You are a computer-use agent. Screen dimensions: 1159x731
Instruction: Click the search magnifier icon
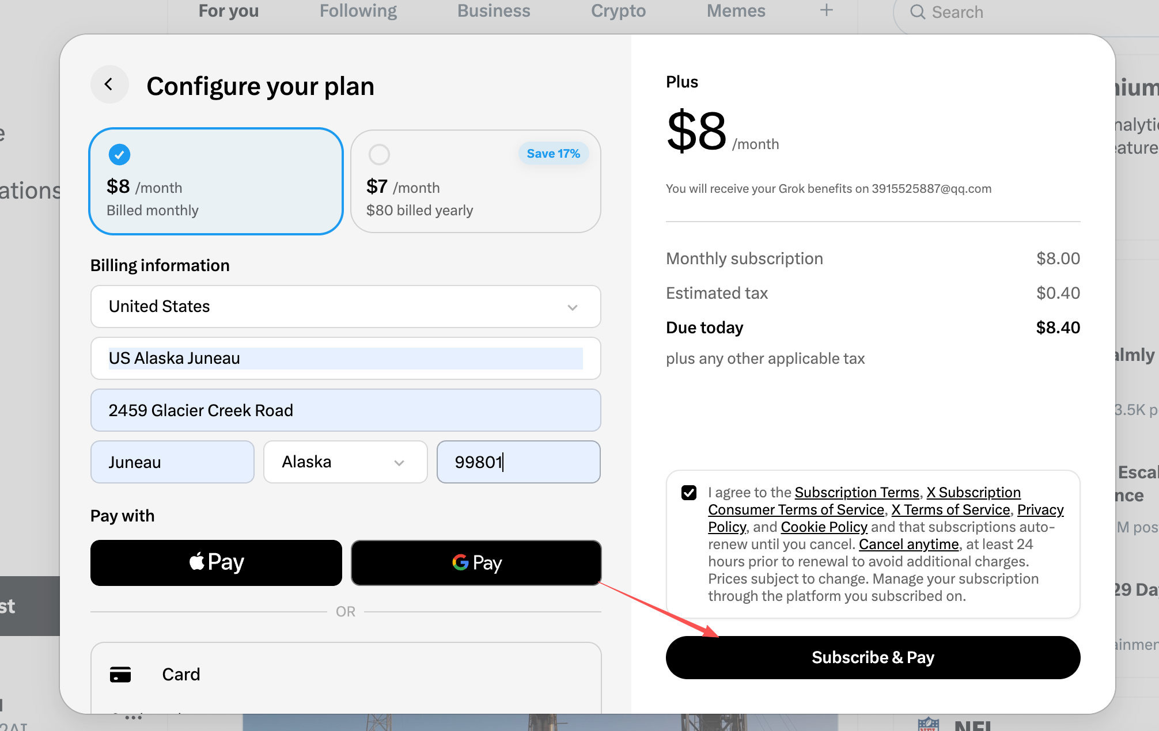pyautogui.click(x=917, y=12)
